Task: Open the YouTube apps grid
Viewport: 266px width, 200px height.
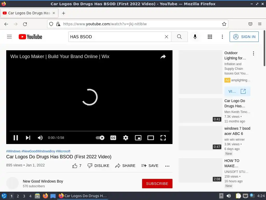Action: pyautogui.click(x=210, y=37)
